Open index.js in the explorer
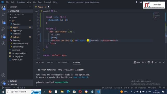 click(x=20, y=37)
